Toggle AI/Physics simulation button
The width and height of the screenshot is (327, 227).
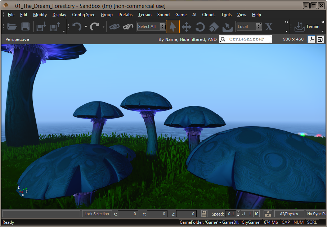pos(289,214)
